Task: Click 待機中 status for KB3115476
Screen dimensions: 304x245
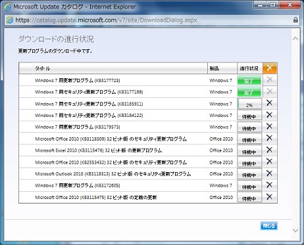Action: point(249,150)
